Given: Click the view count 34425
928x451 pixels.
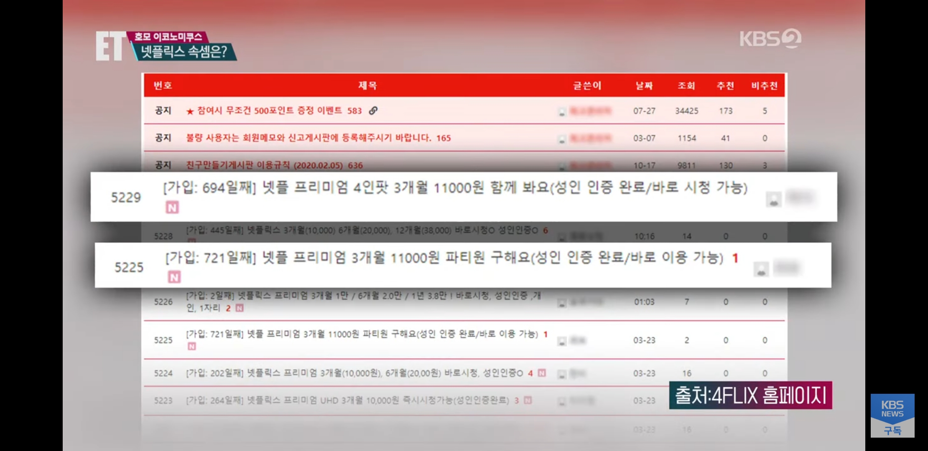Looking at the screenshot, I should [x=687, y=111].
